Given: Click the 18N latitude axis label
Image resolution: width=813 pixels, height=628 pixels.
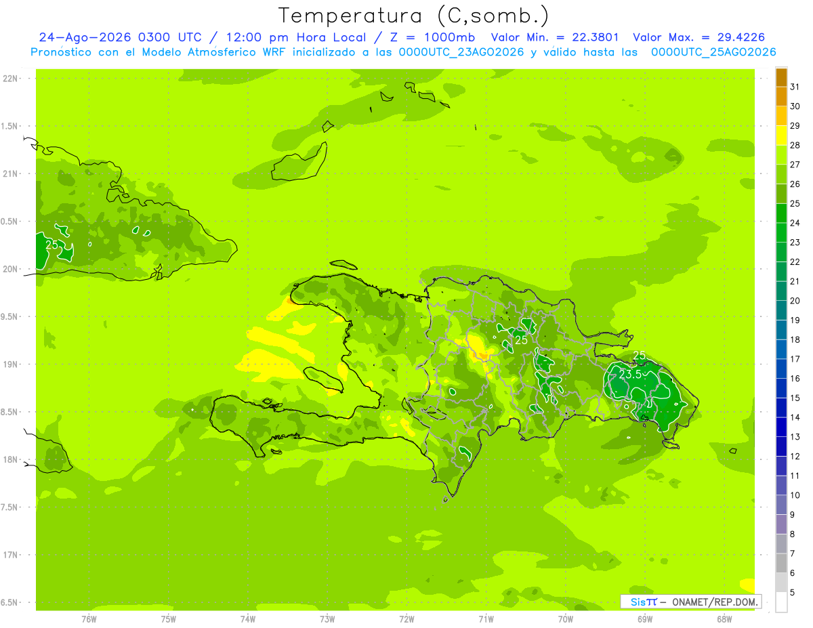Looking at the screenshot, I should [10, 459].
